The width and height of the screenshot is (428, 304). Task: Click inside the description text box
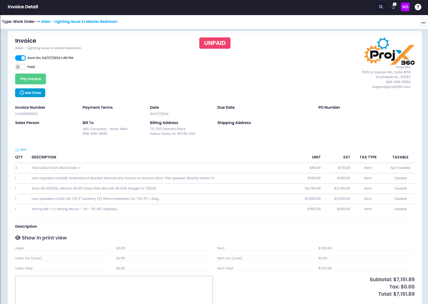114,290
